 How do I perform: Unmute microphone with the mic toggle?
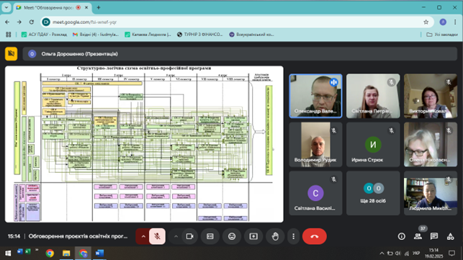pyautogui.click(x=157, y=236)
